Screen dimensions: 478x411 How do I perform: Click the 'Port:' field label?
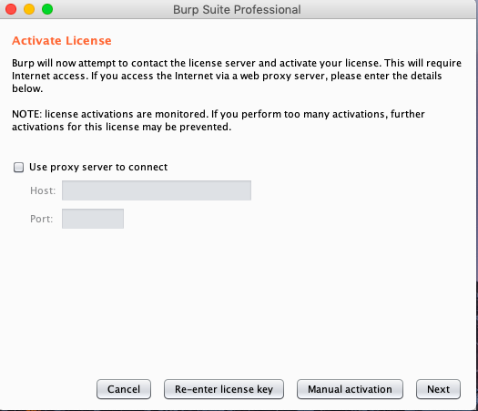pos(42,219)
